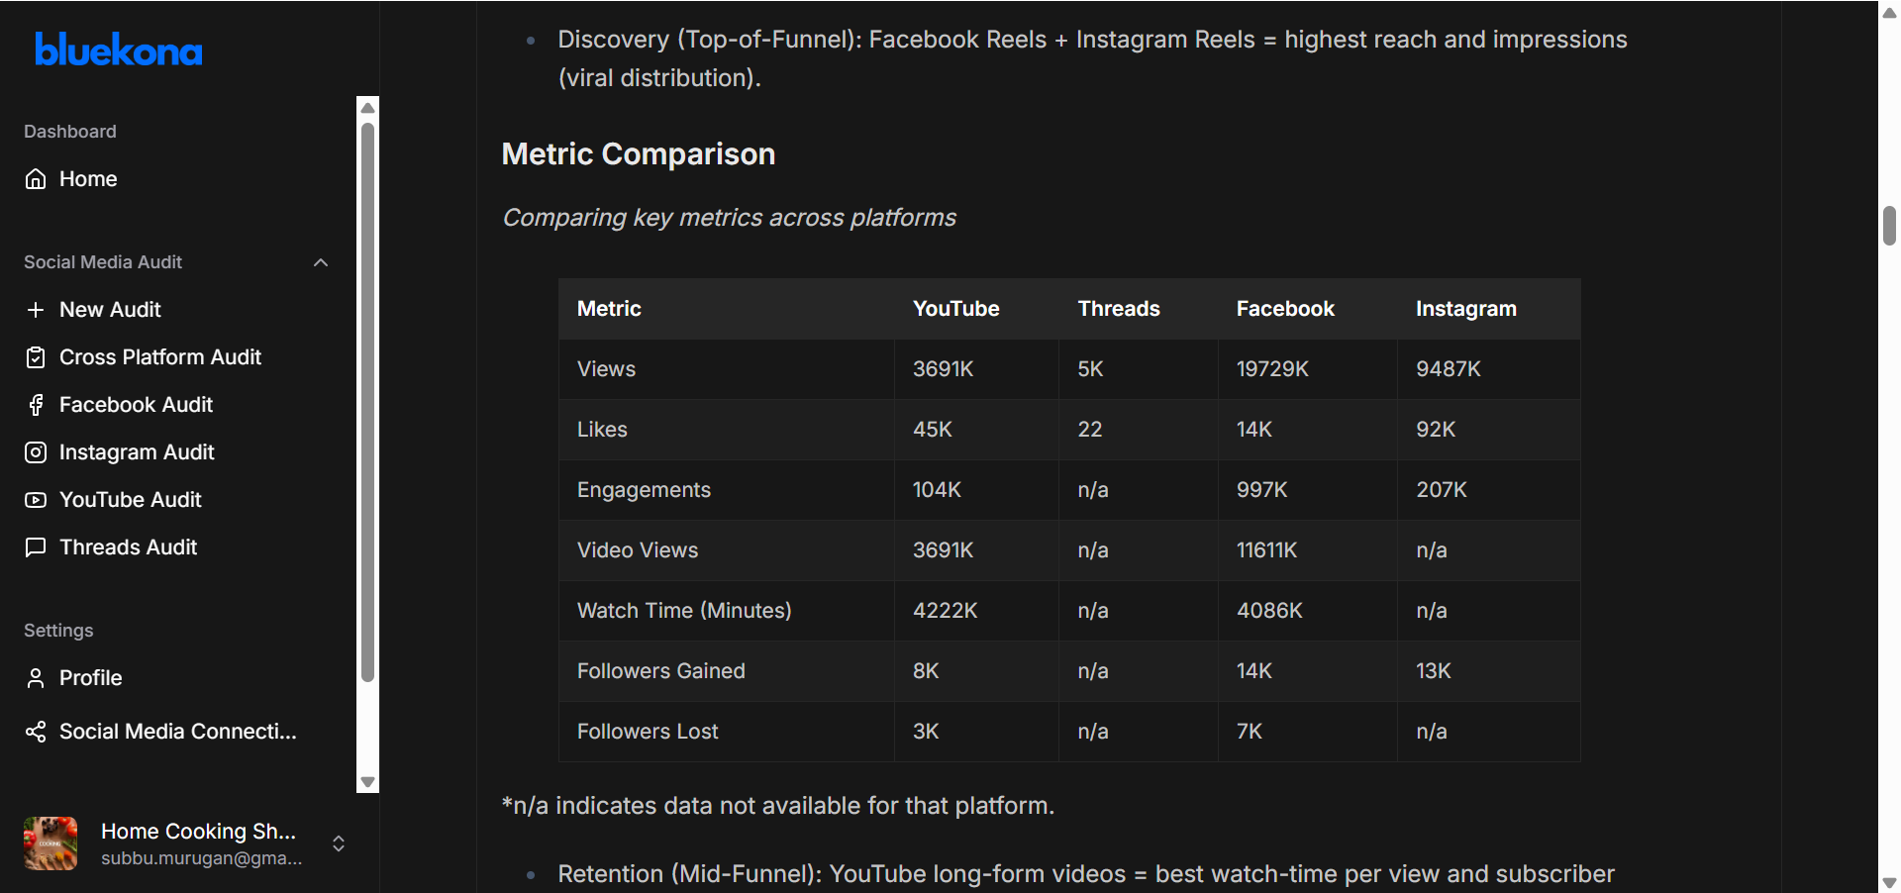The width and height of the screenshot is (1901, 893).
Task: Open Social Media Connections via share icon
Action: click(36, 732)
